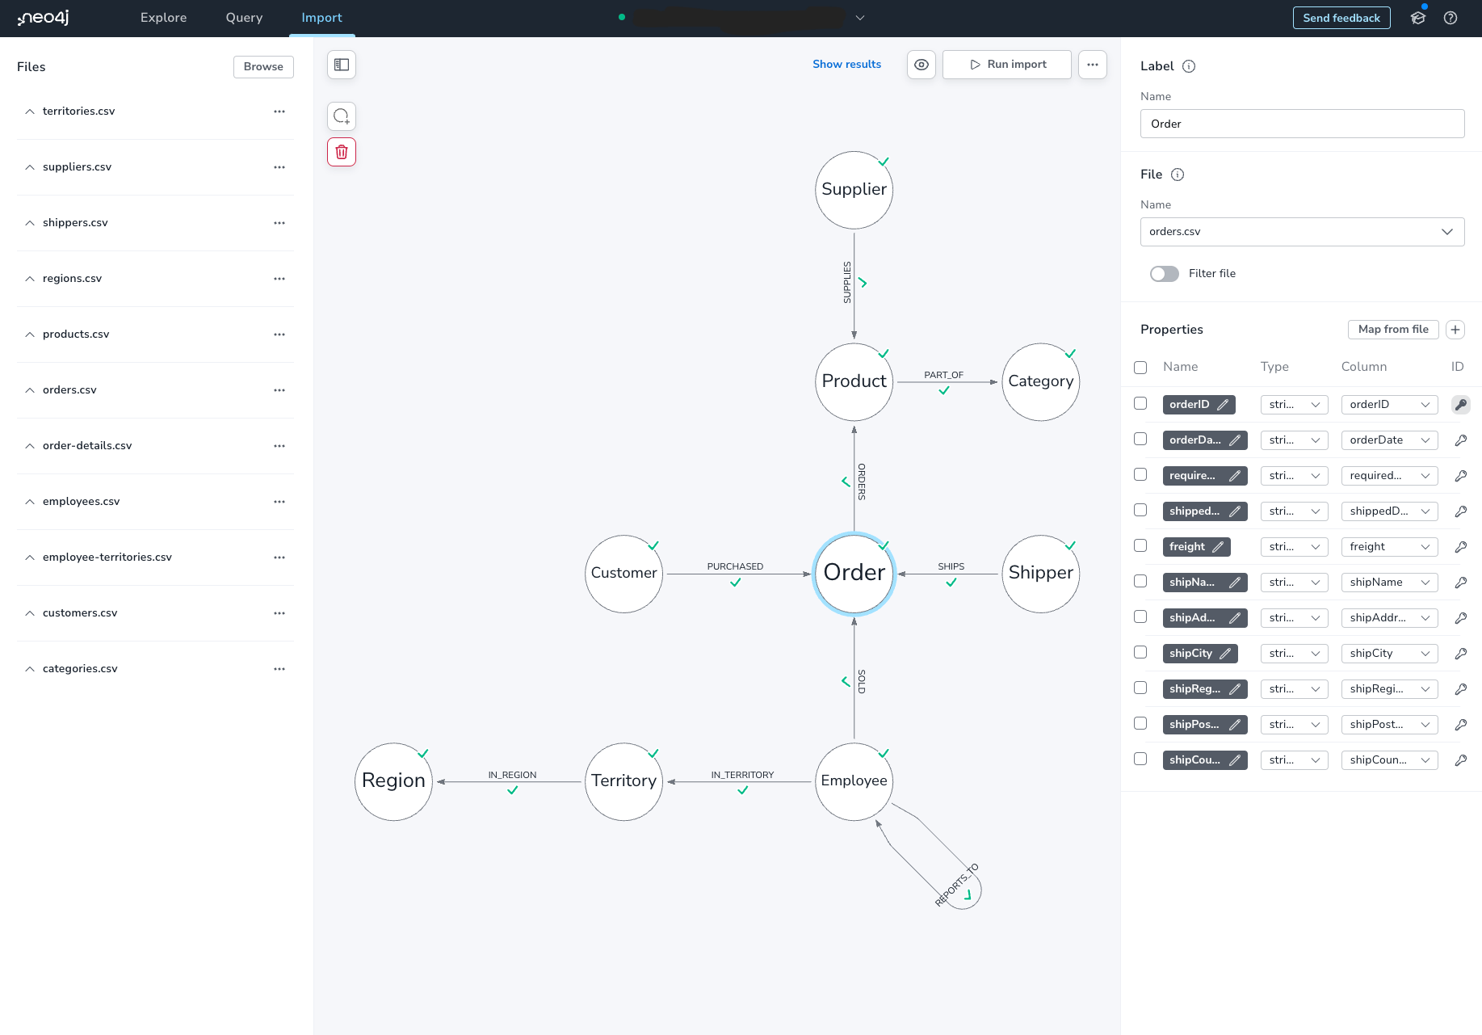Click the red delete trash icon

[x=341, y=151]
